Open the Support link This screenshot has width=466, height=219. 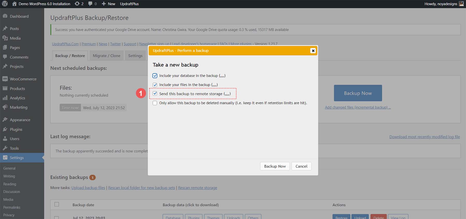tap(130, 44)
